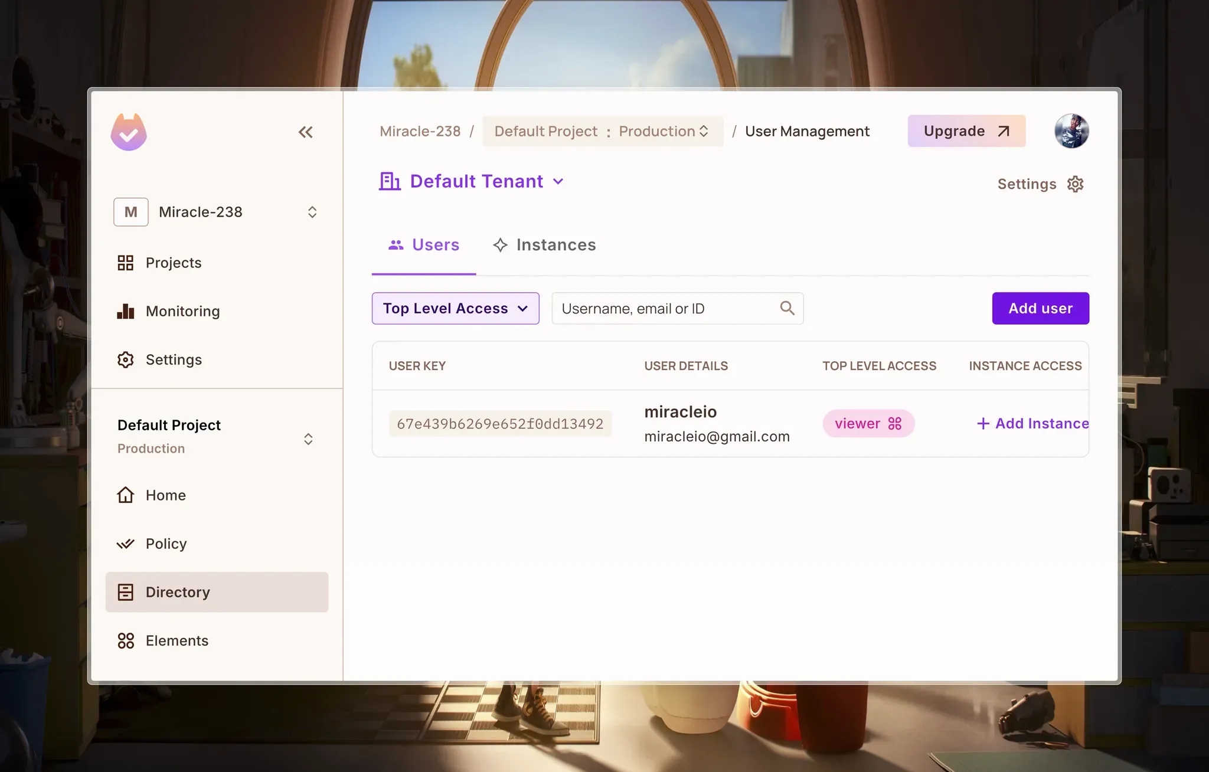The image size is (1209, 772).
Task: Open the Policy page
Action: tap(166, 544)
